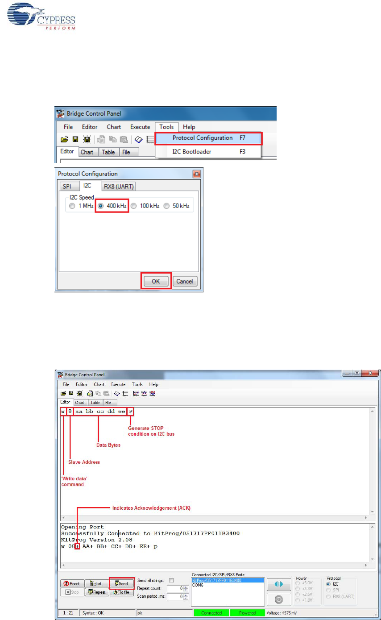The width and height of the screenshot is (381, 620).
Task: Click the eraser icon in the Tools-menu-open window toolbar
Action: (138, 140)
